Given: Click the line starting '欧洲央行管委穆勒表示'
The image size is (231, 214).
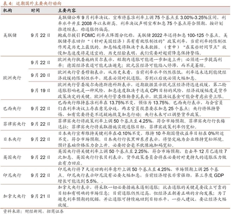Looking at the screenshot, I should (x=142, y=72).
